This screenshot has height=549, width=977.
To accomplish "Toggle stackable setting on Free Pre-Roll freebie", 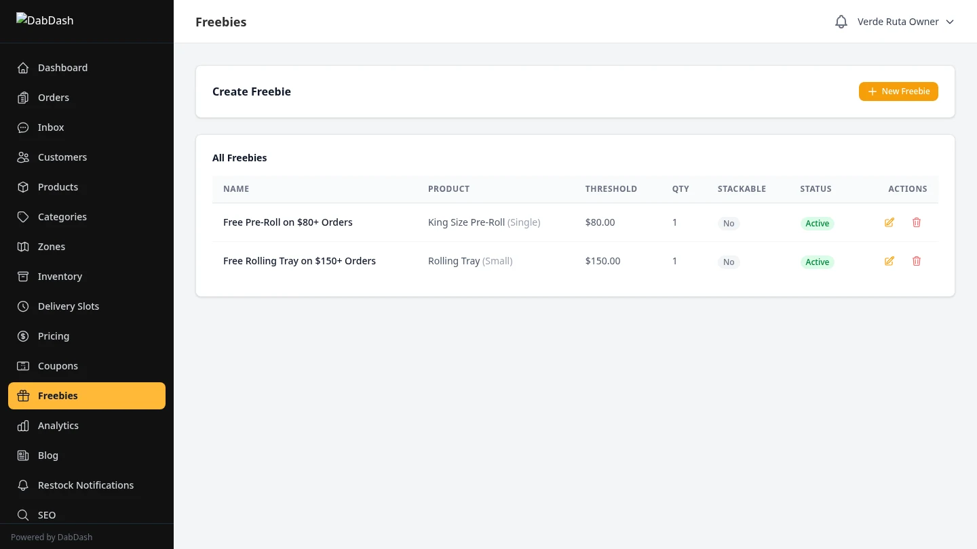I will pyautogui.click(x=728, y=223).
